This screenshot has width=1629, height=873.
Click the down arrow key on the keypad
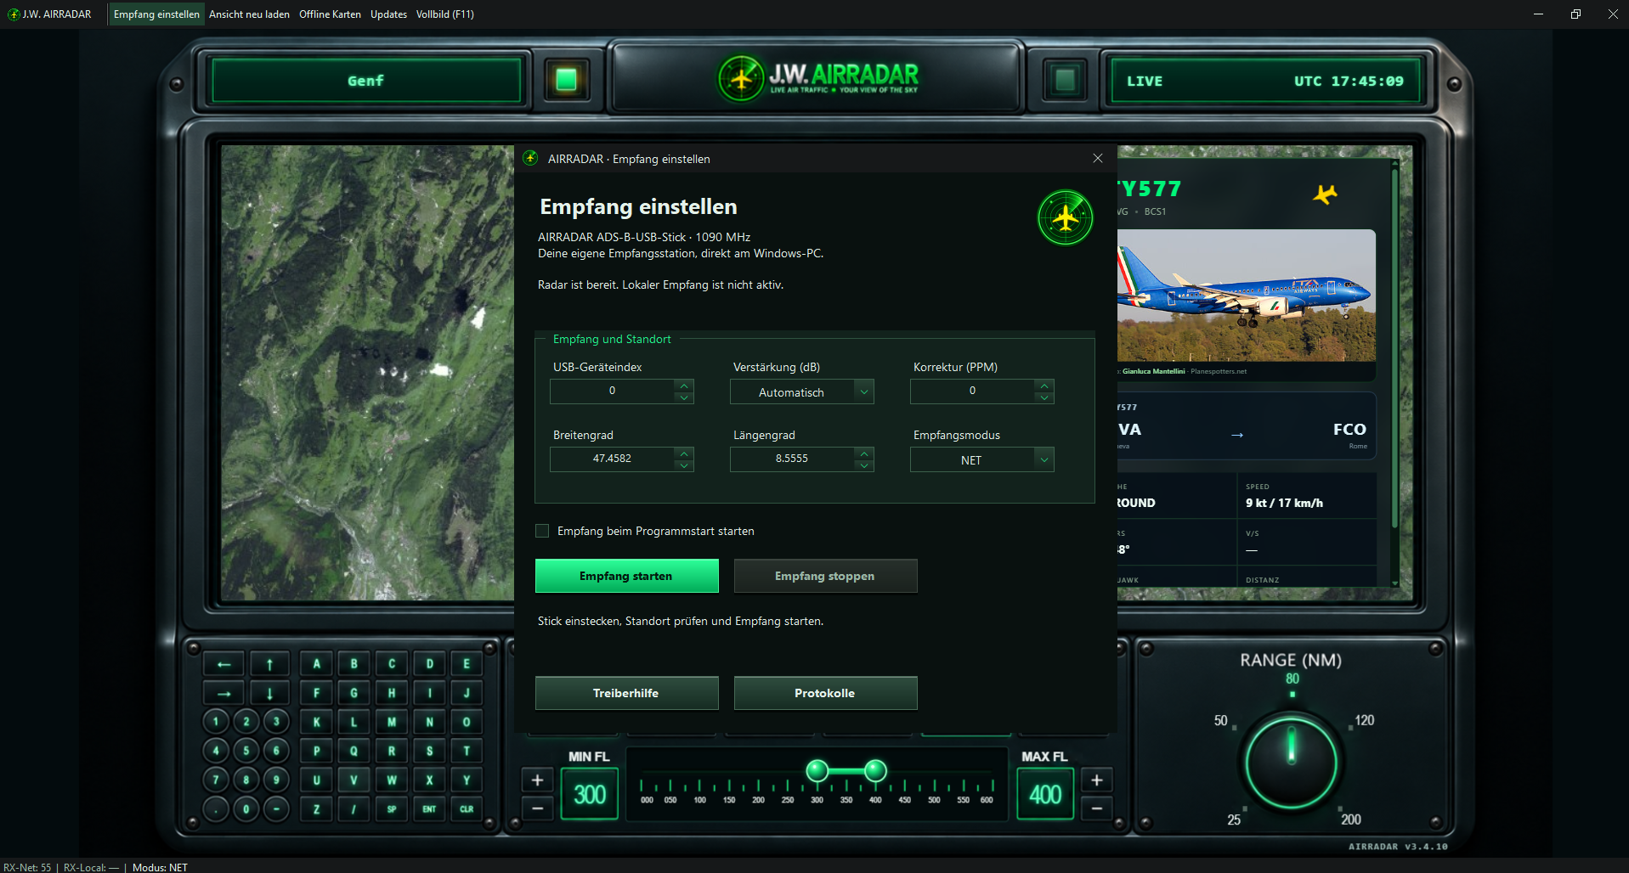coord(269,693)
